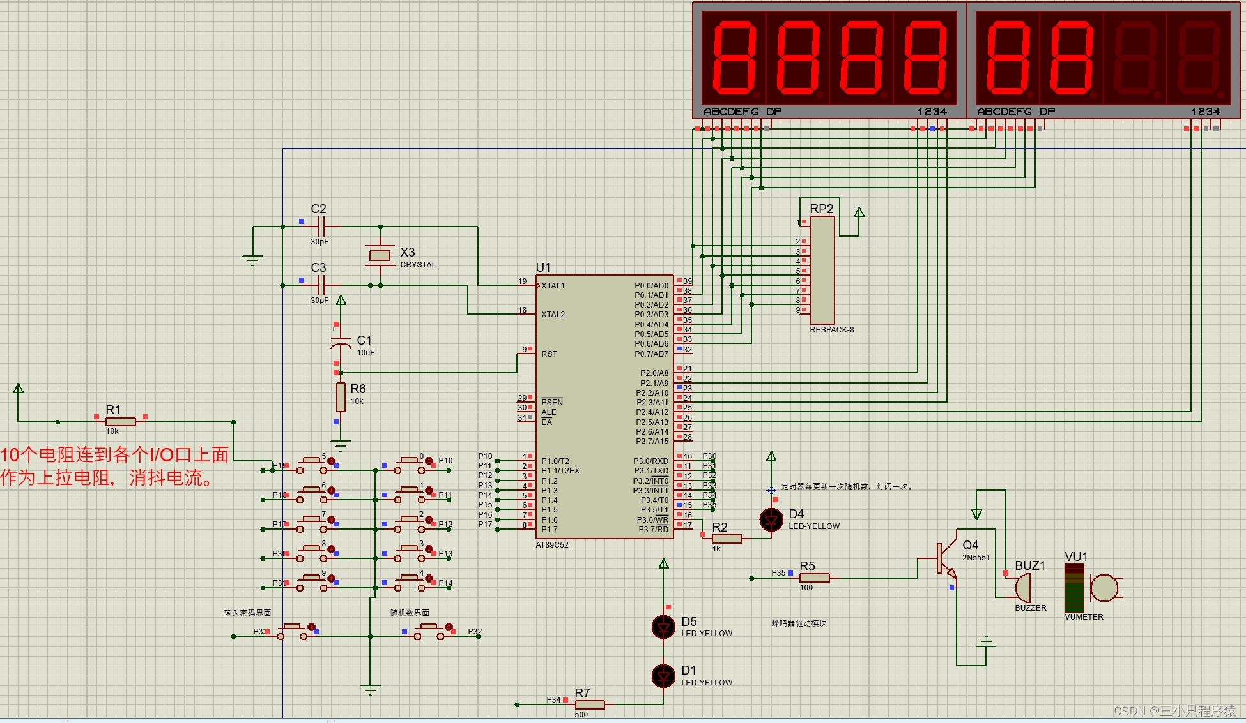Image resolution: width=1246 pixels, height=723 pixels.
Task: Click the VU1 VUMETER level bar
Action: point(1074,588)
